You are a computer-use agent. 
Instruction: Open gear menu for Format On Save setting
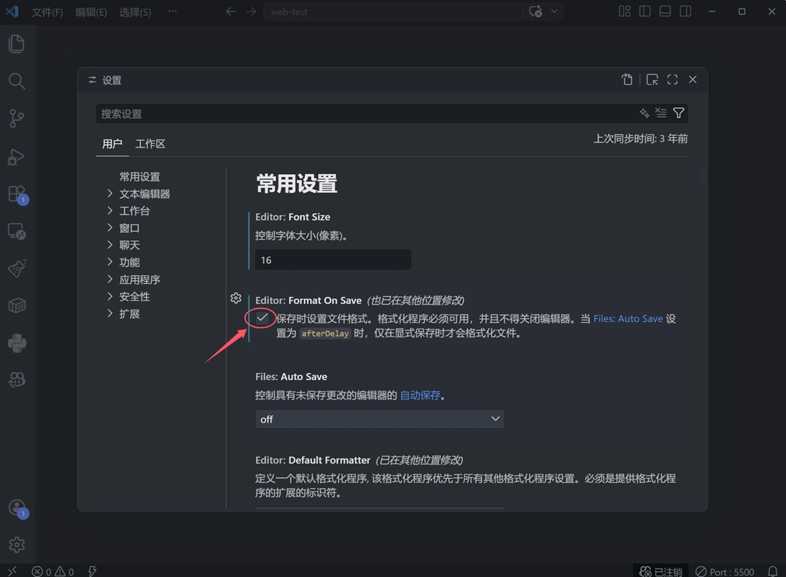(236, 298)
